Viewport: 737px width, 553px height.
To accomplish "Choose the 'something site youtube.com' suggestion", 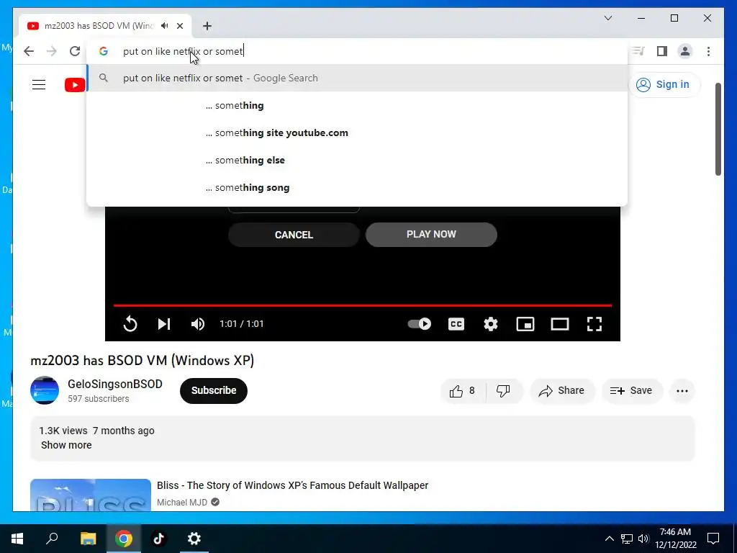I will 357,132.
